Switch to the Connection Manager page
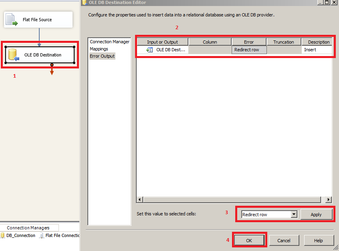 [109, 41]
